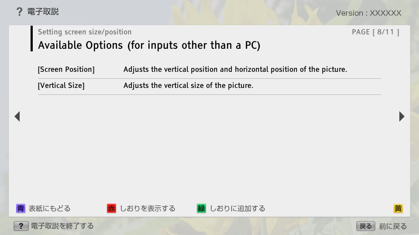The image size is (419, 235).
Task: Click 前に戻る label to go back
Action: pyautogui.click(x=393, y=226)
